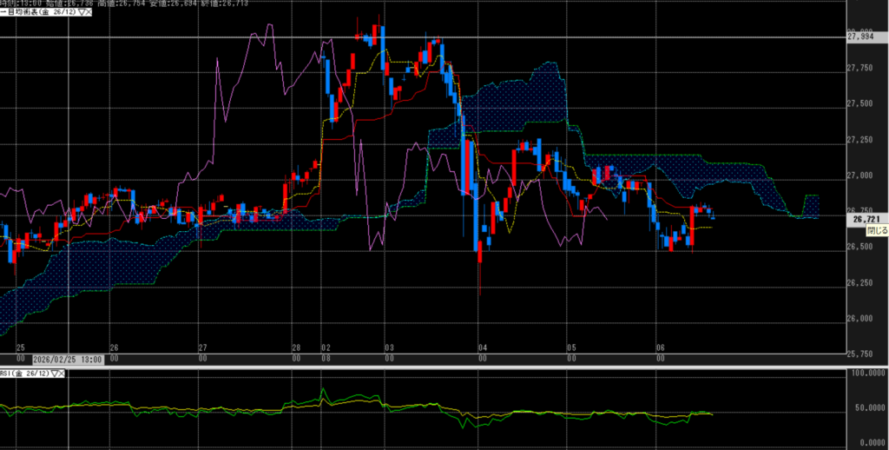Click the current price tag 26,721
The width and height of the screenshot is (889, 450).
point(865,220)
